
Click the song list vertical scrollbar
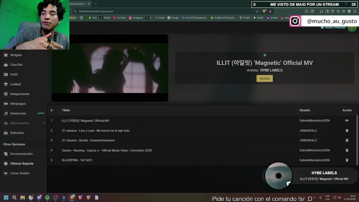(x=357, y=140)
